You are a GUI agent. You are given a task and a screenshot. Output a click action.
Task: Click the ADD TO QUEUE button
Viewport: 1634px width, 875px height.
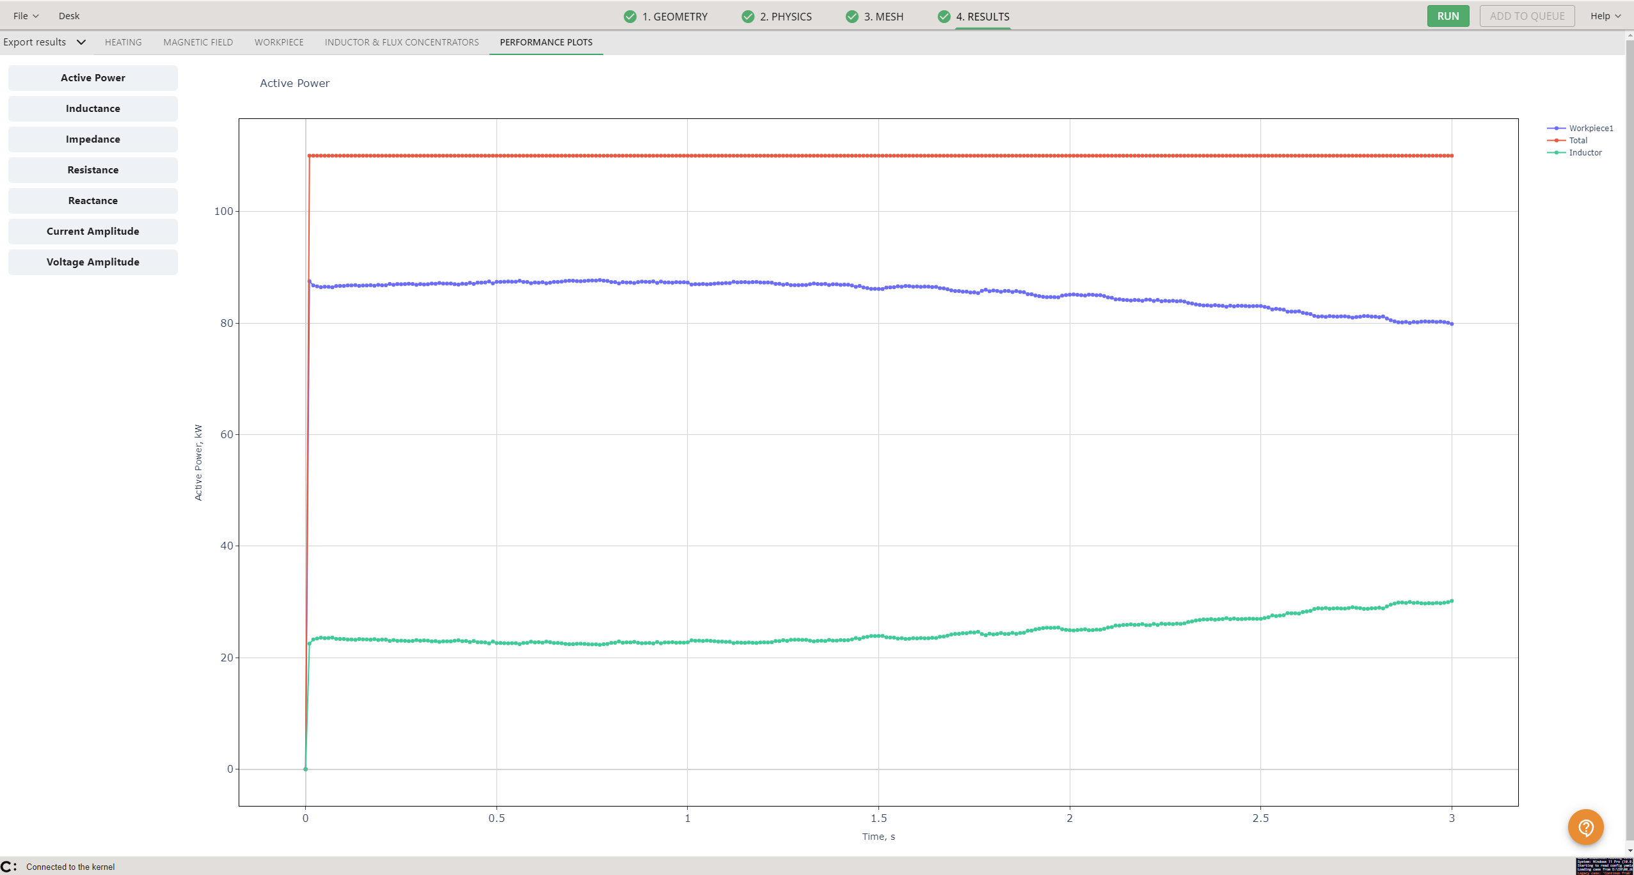coord(1527,16)
